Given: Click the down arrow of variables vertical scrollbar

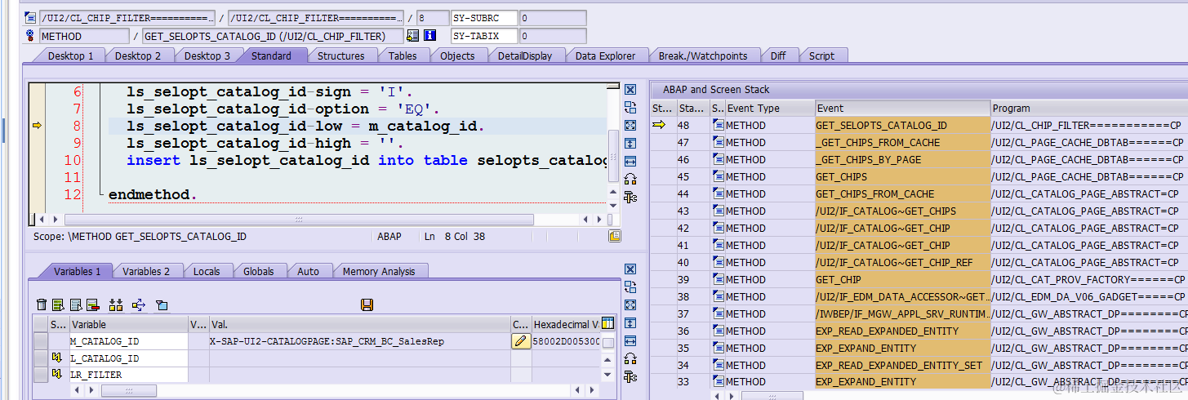Looking at the screenshot, I should [x=607, y=375].
